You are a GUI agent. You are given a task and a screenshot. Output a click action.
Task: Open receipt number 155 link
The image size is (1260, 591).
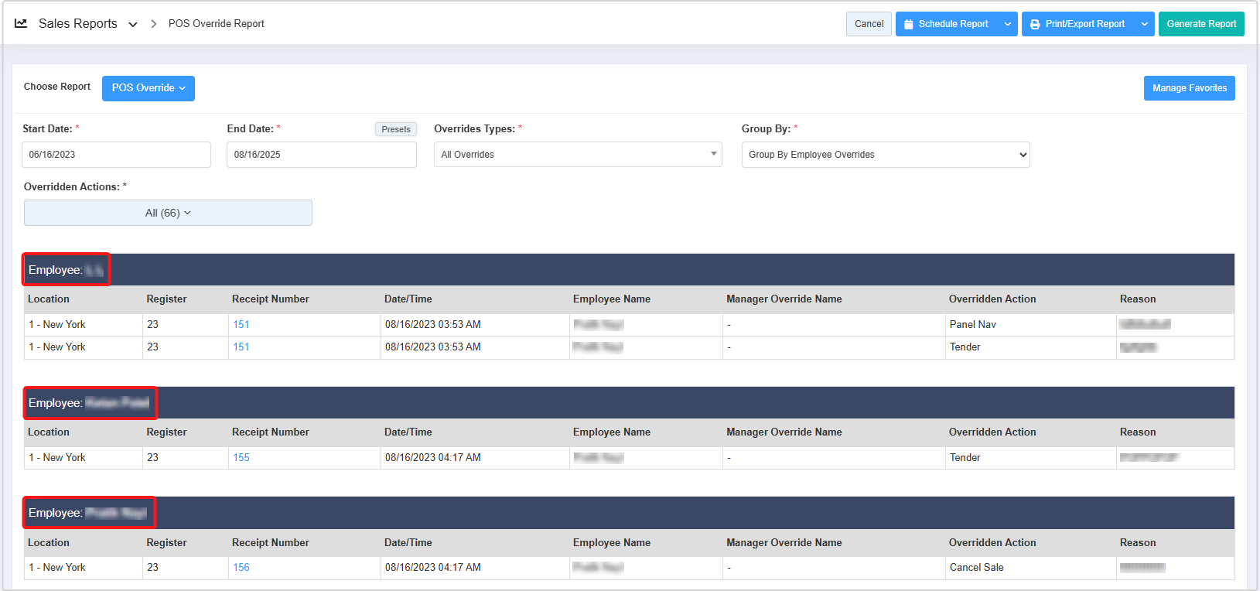(x=241, y=458)
